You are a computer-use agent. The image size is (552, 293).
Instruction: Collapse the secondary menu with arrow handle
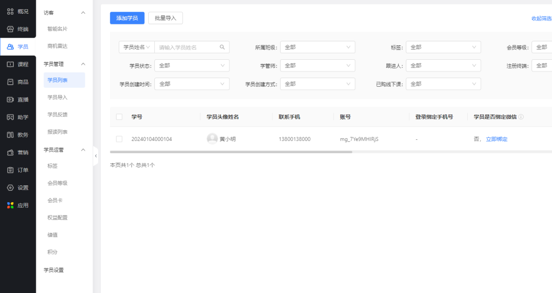[x=96, y=156]
